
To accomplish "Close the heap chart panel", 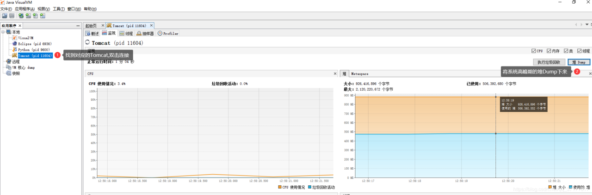I will pyautogui.click(x=590, y=73).
